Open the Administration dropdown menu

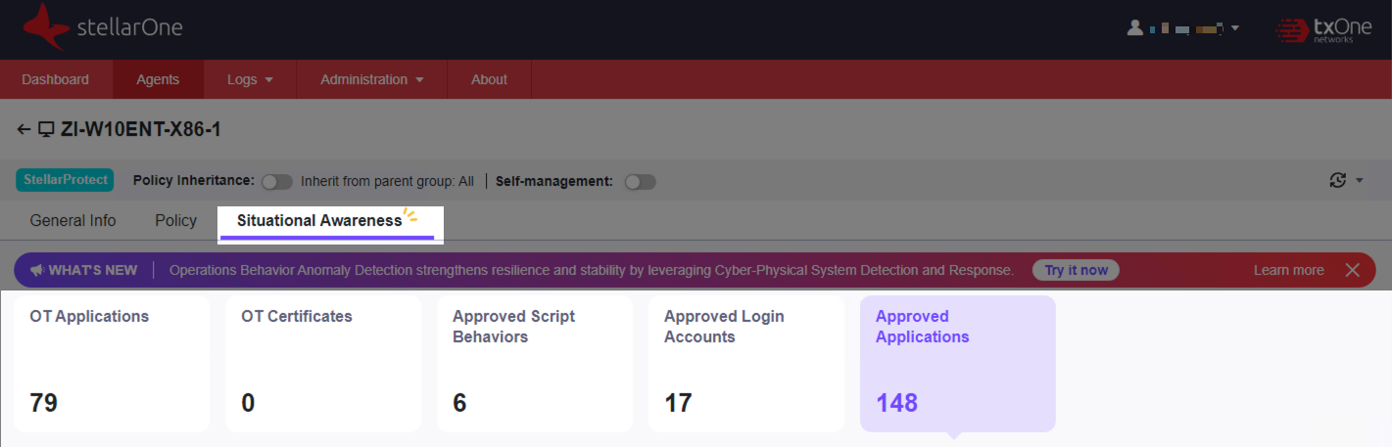(371, 79)
